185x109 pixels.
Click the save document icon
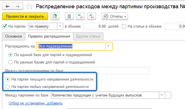pyautogui.click(x=55, y=16)
